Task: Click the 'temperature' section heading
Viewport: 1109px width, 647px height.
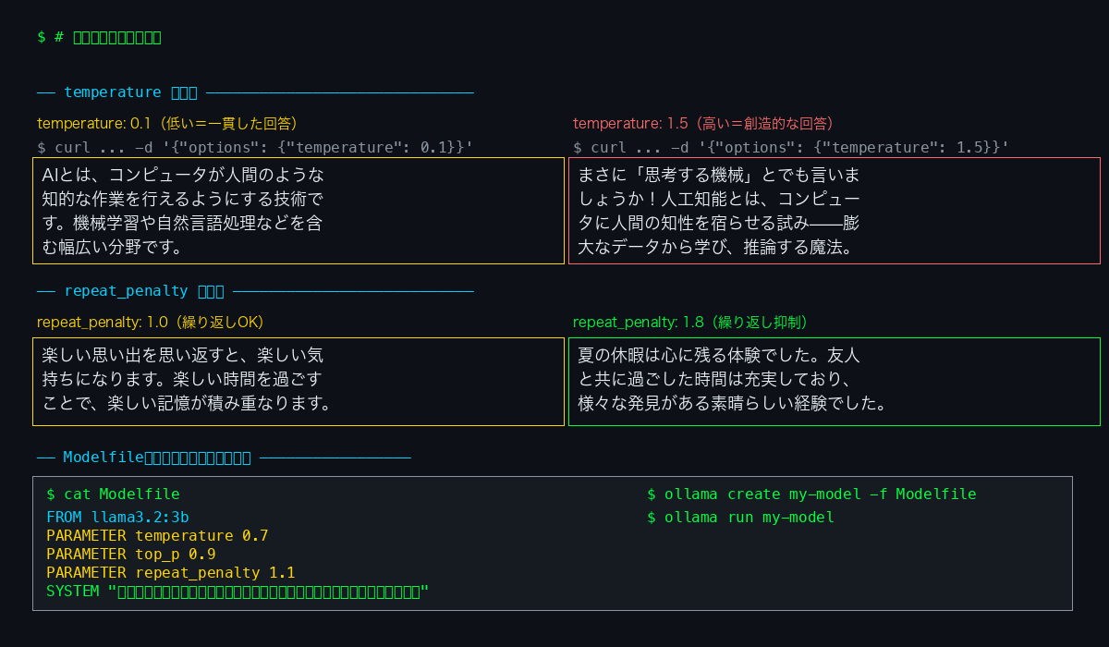Action: pyautogui.click(x=255, y=92)
